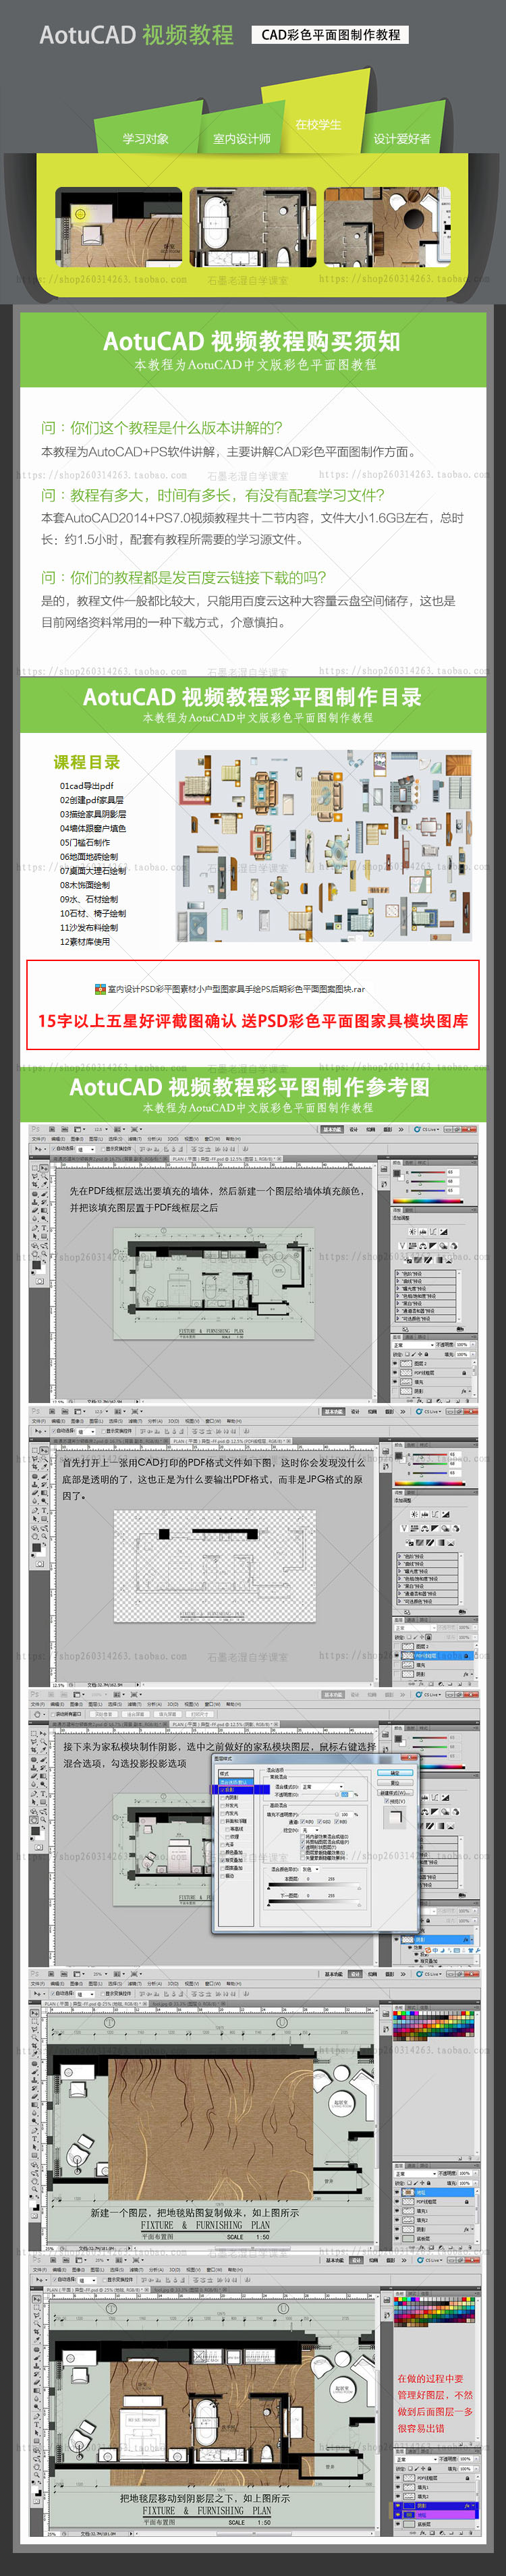
Task: Click Brightness/Contrast adjustment icon in the wall-fill screenshot
Action: click(x=413, y=1232)
